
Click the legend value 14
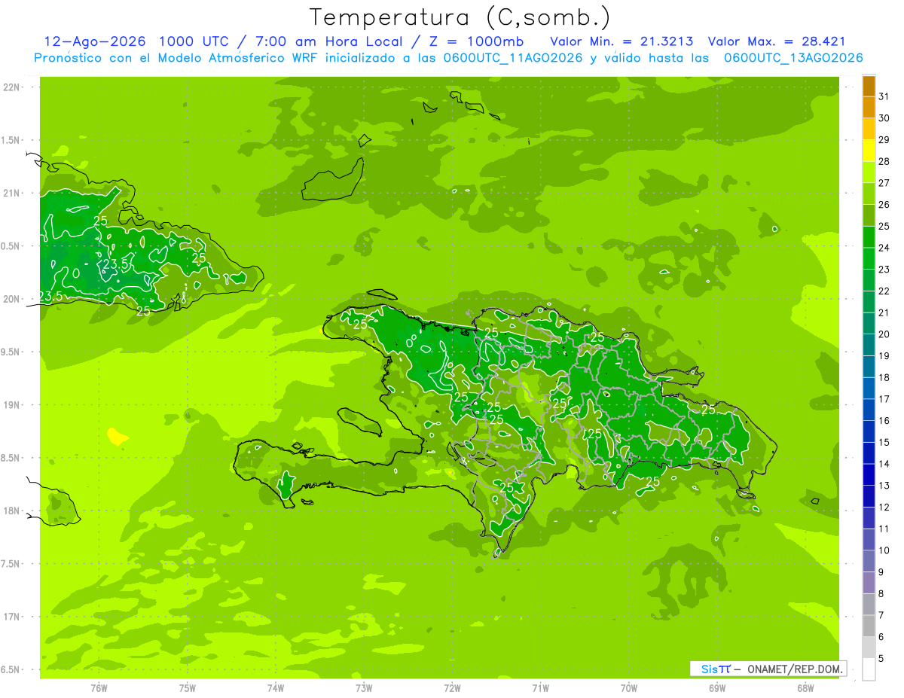coord(884,464)
